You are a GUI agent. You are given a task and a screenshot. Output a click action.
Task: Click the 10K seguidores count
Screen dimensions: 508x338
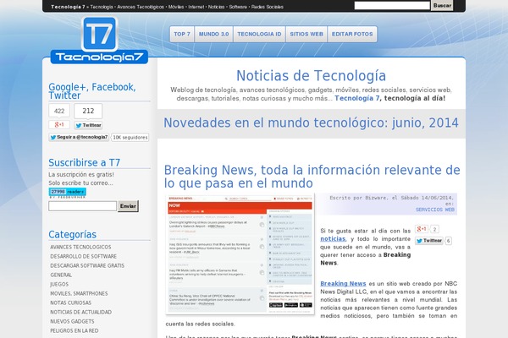pos(130,138)
